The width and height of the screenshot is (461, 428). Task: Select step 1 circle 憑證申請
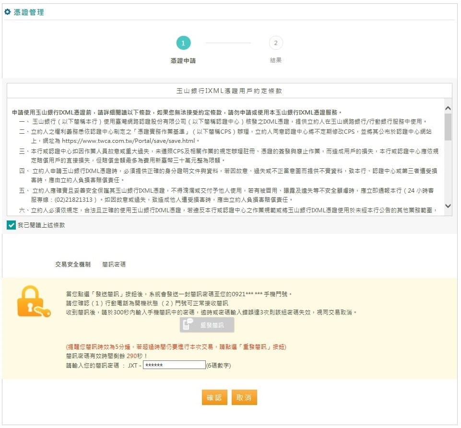[x=183, y=43]
